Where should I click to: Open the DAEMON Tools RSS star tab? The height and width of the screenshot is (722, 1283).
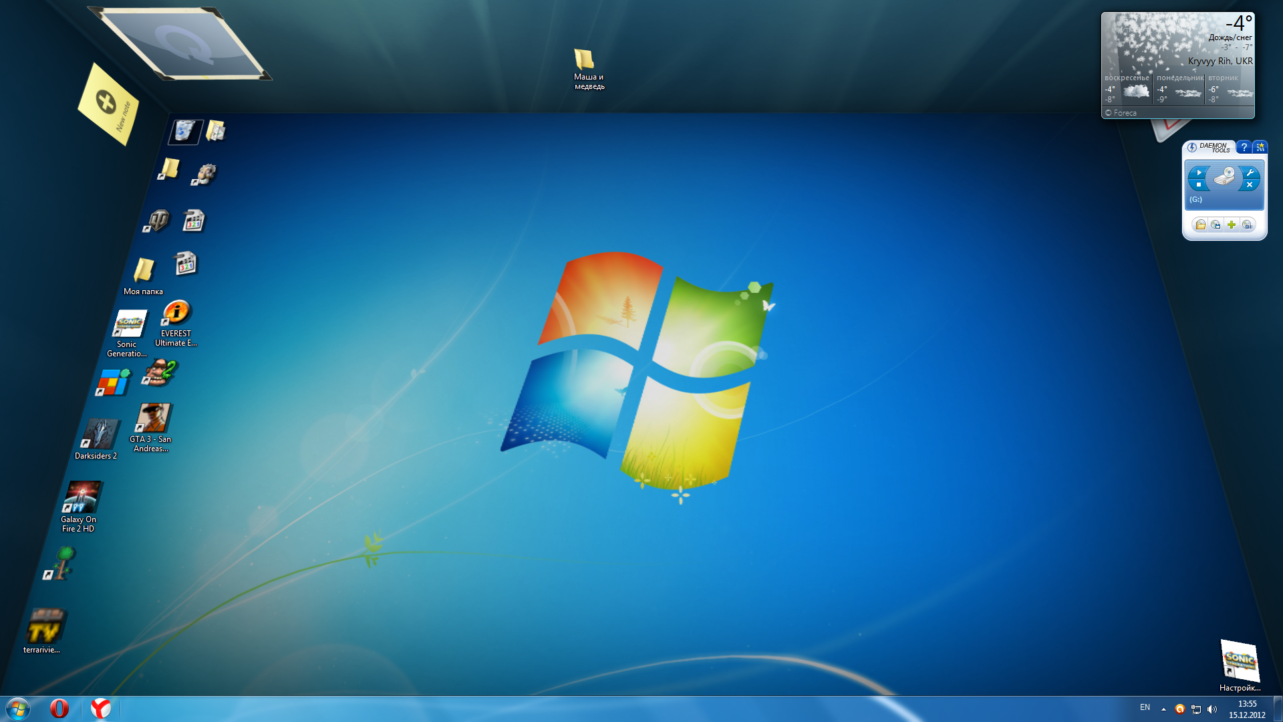click(1260, 147)
